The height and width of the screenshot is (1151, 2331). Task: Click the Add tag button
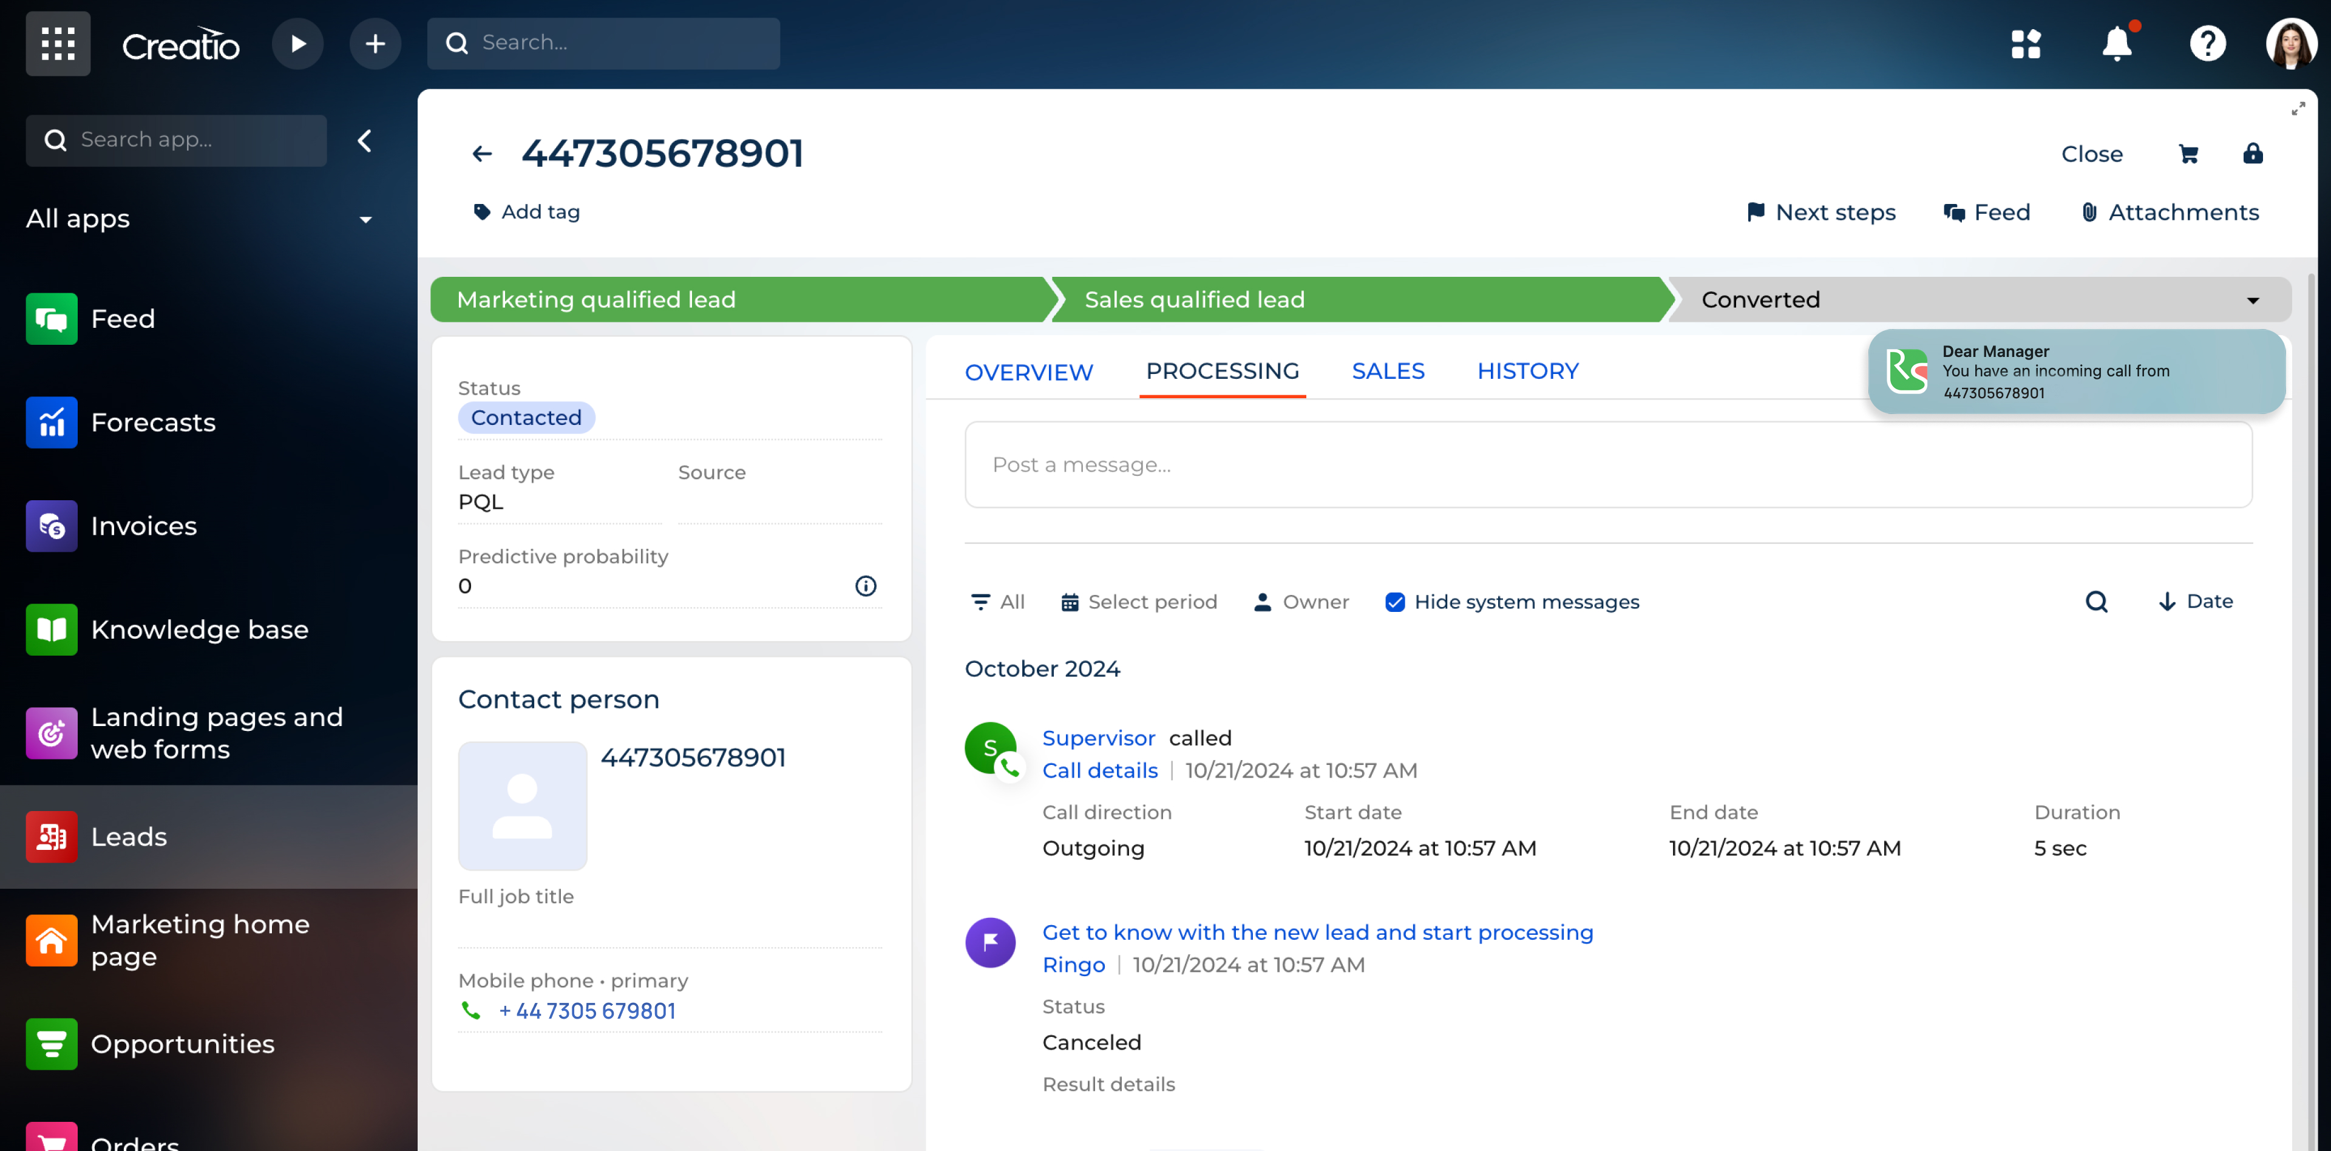click(x=527, y=212)
